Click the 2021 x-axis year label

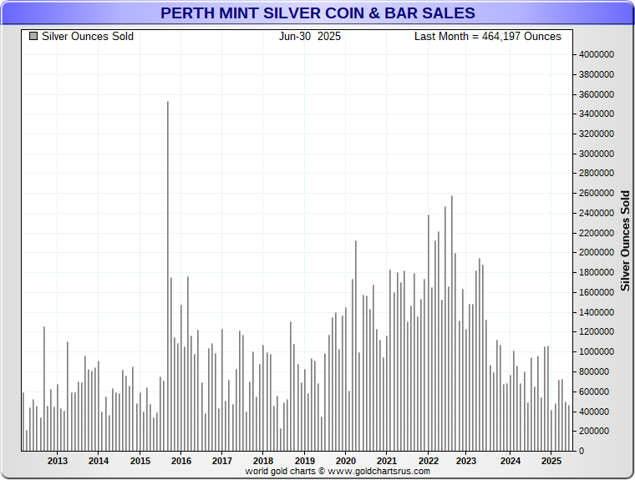[387, 461]
